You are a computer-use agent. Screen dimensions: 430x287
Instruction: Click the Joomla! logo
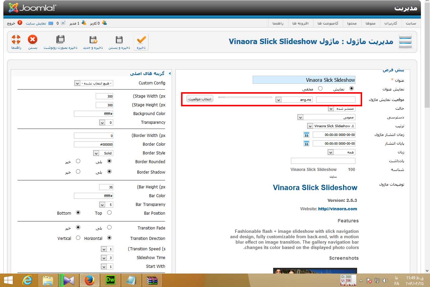pos(32,7)
